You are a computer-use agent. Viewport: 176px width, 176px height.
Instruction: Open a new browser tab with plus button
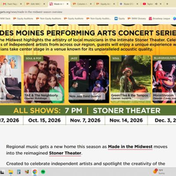pyautogui.click(x=167, y=4)
